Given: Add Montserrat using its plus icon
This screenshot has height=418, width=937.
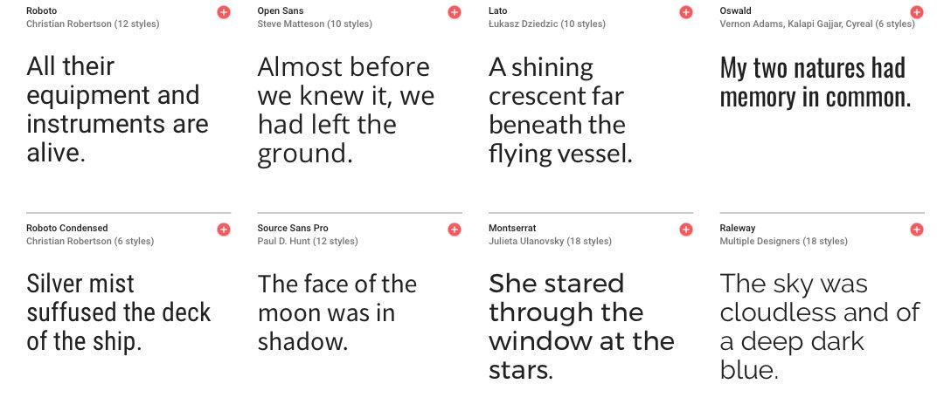Looking at the screenshot, I should 685,230.
